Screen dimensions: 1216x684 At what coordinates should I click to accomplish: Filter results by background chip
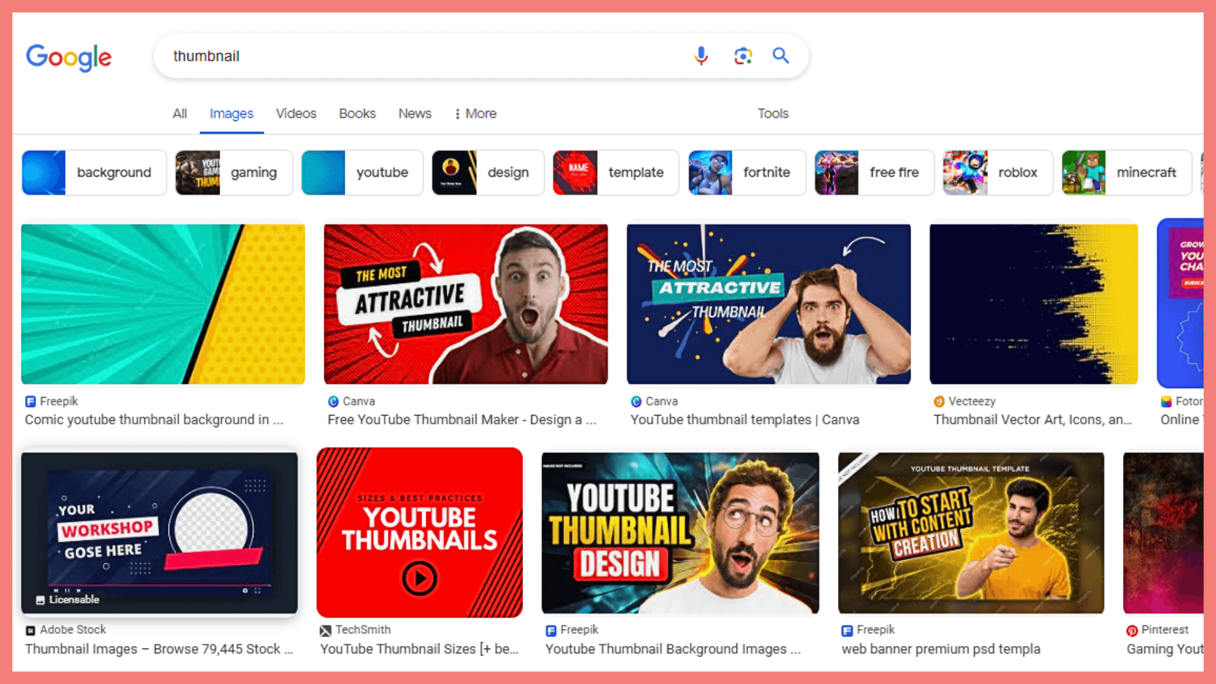coord(94,172)
